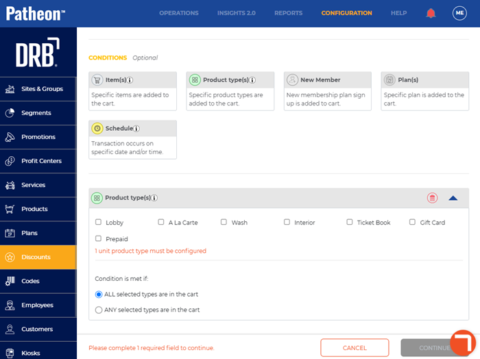The width and height of the screenshot is (480, 359).
Task: Check the Wash checkbox
Action: pos(224,222)
